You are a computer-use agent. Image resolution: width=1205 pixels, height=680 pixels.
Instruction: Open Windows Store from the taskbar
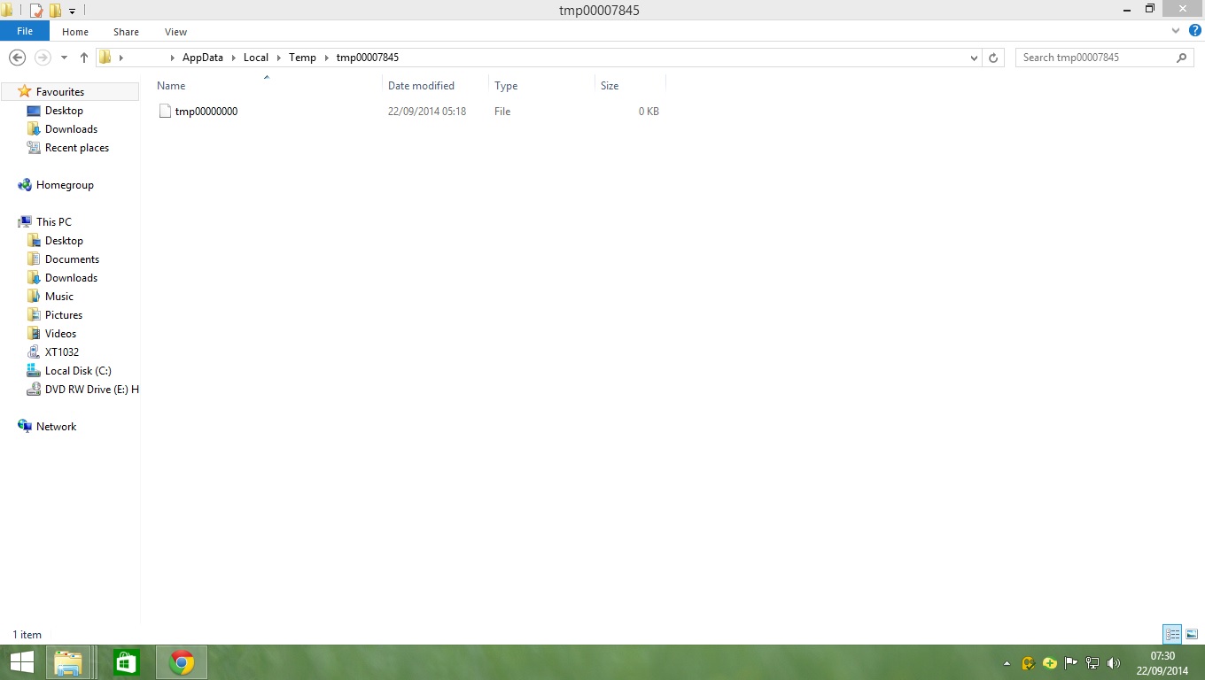point(125,662)
